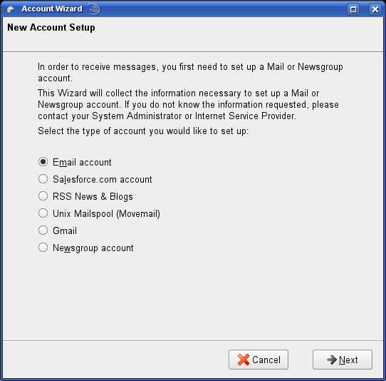
Task: Maximize the Account Wizard window
Action: [x=353, y=9]
